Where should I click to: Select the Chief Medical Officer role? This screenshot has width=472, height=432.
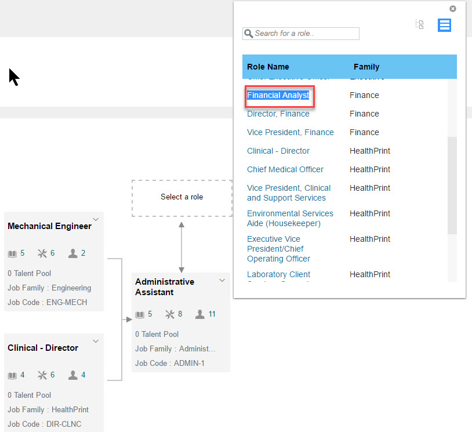coord(285,169)
